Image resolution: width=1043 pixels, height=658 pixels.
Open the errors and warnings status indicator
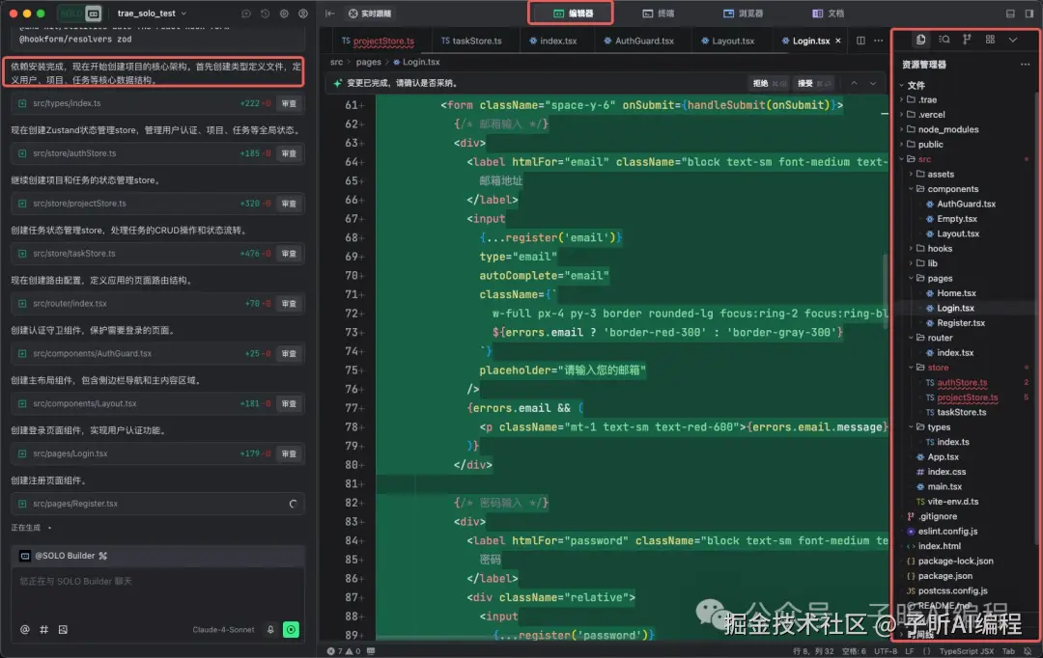pos(343,651)
